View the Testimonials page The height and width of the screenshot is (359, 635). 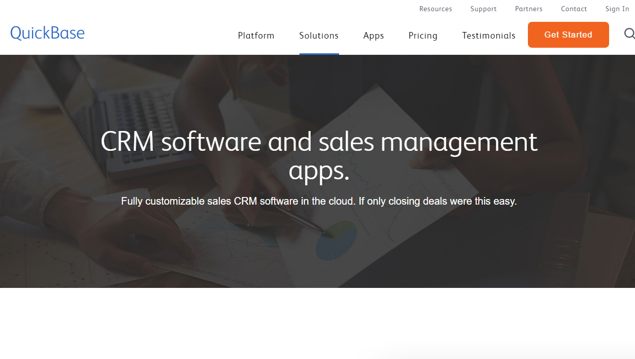tap(488, 36)
